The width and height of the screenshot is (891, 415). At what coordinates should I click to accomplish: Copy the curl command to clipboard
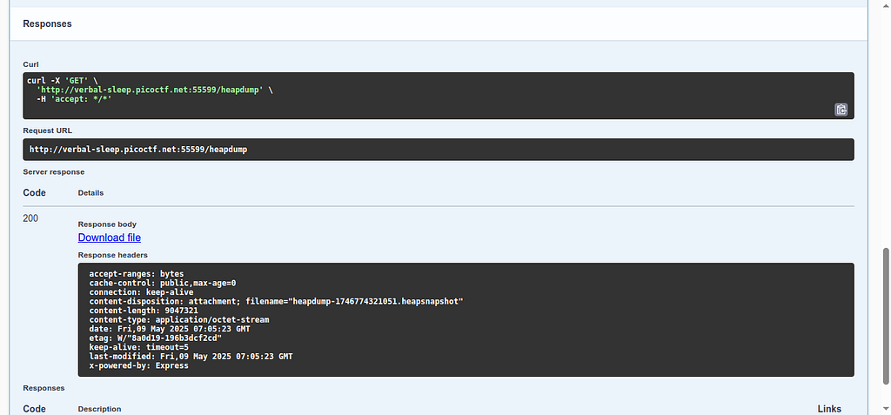coord(841,110)
